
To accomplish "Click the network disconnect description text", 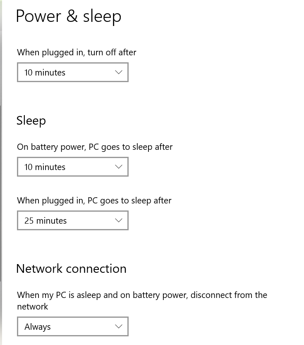I will click(142, 300).
